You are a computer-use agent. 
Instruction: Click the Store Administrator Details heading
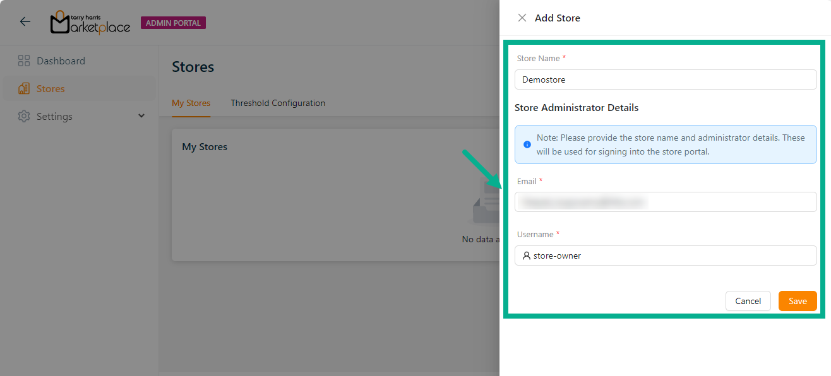click(576, 108)
